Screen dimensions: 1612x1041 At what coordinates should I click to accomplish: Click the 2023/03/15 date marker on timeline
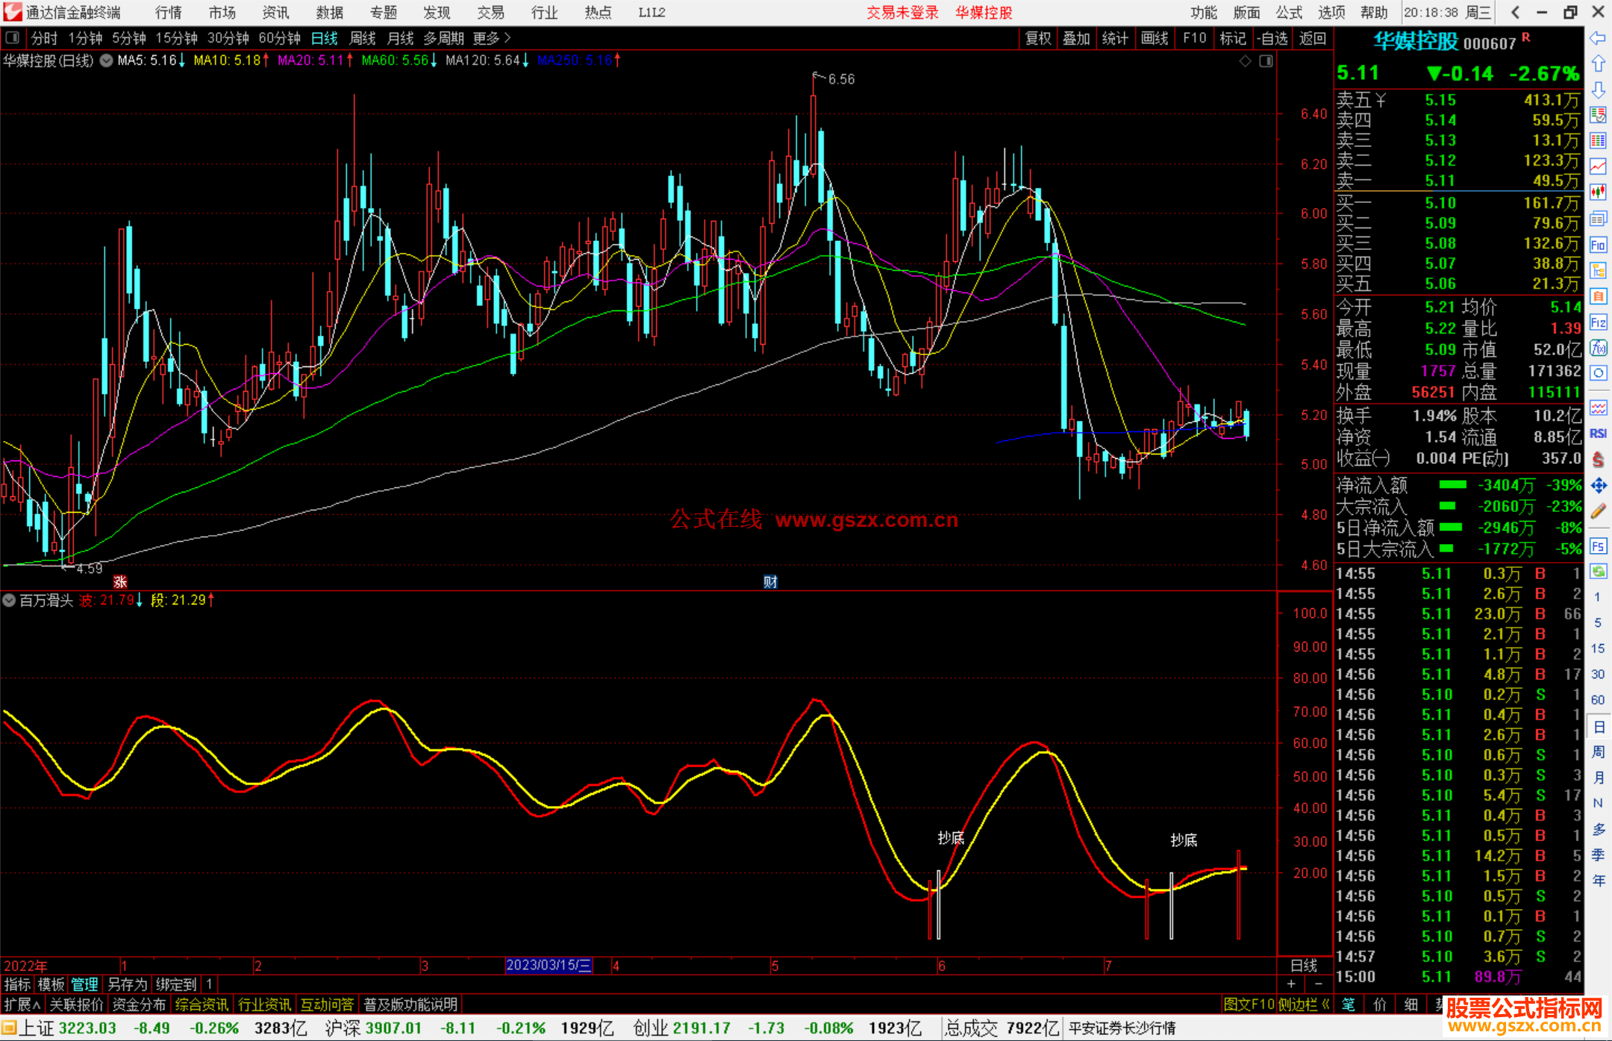[549, 965]
